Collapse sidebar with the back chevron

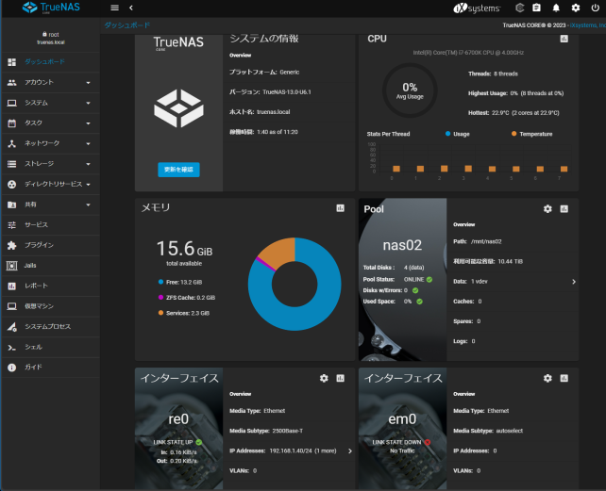pyautogui.click(x=131, y=8)
